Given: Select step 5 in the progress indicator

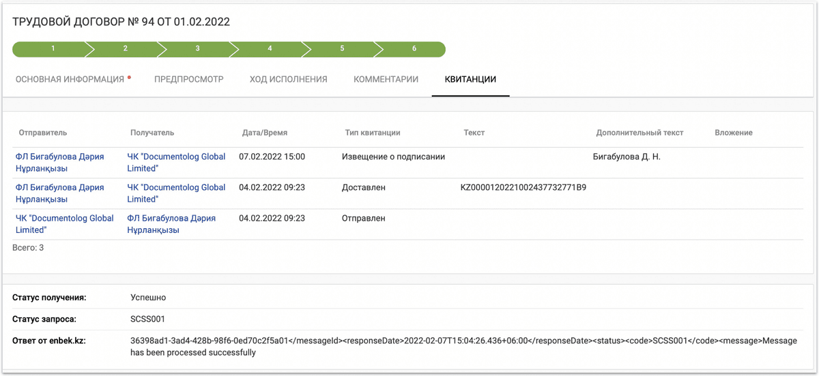Looking at the screenshot, I should point(342,49).
